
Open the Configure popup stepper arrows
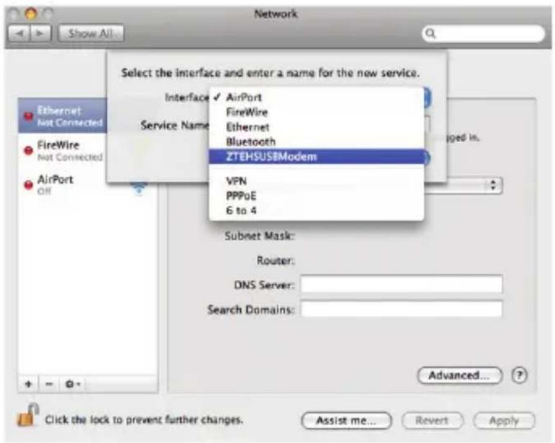click(x=493, y=185)
